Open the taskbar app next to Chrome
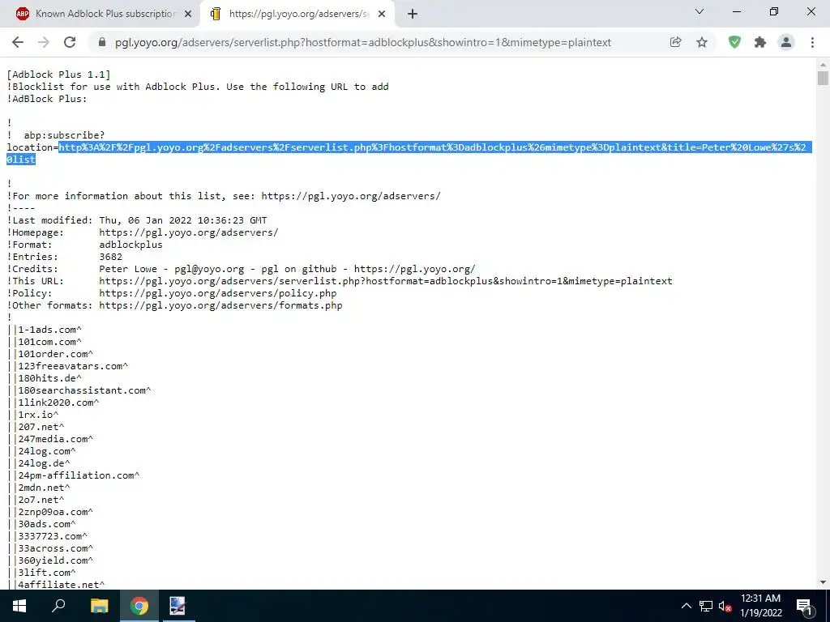 tap(178, 606)
